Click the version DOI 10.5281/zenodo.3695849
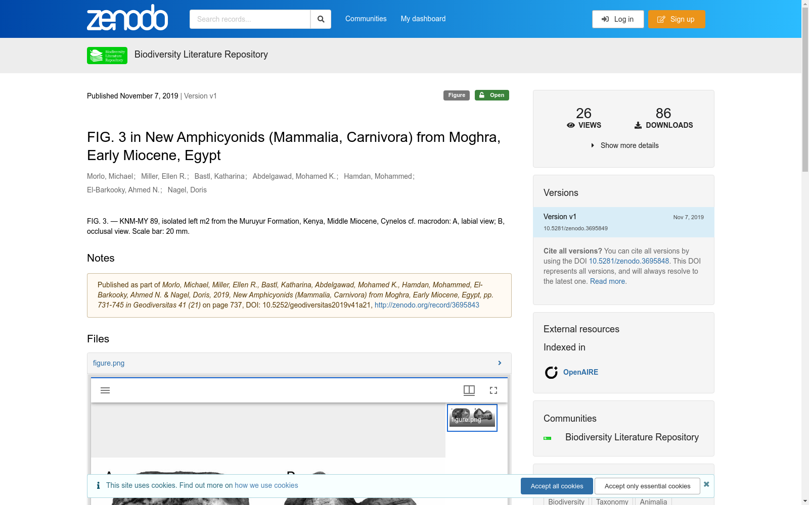This screenshot has height=505, width=809. pyautogui.click(x=575, y=228)
